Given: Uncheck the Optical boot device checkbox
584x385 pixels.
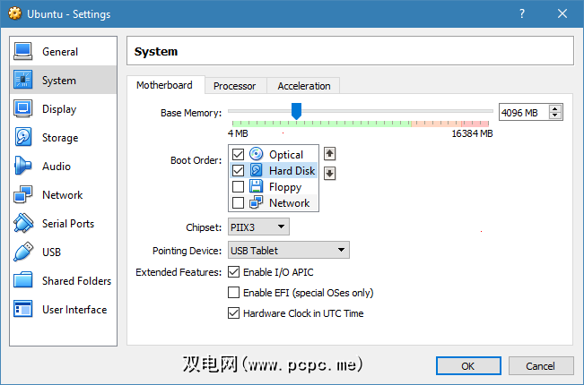Looking at the screenshot, I should pyautogui.click(x=238, y=154).
